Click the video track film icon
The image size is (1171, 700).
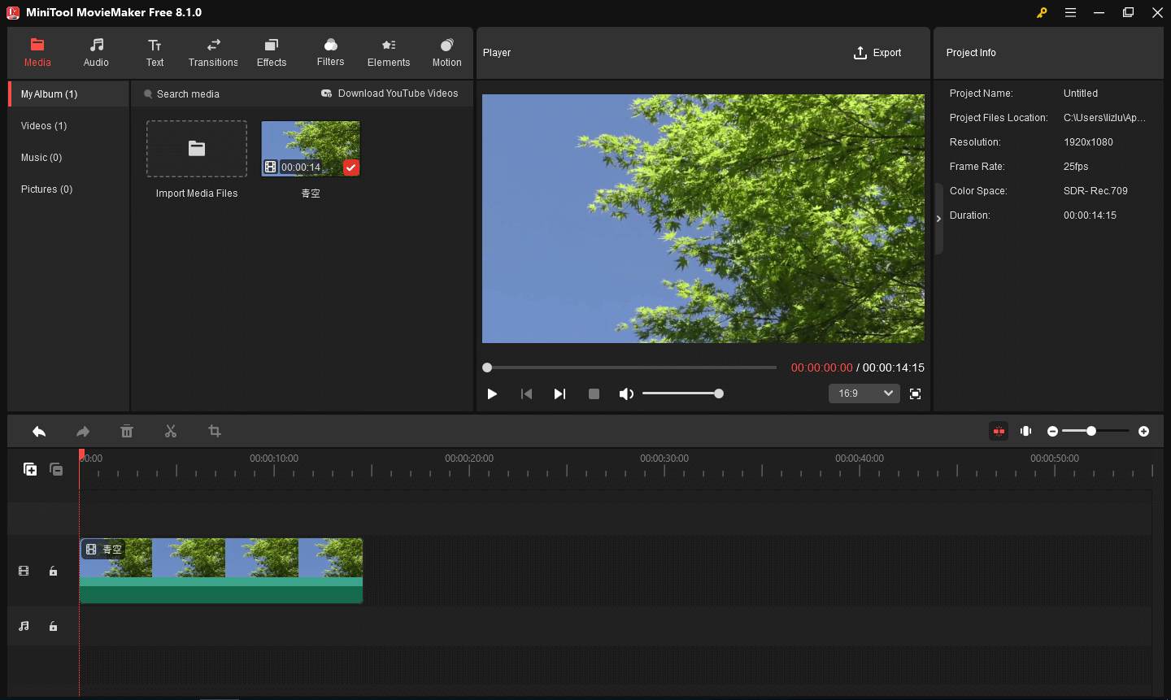click(x=24, y=571)
